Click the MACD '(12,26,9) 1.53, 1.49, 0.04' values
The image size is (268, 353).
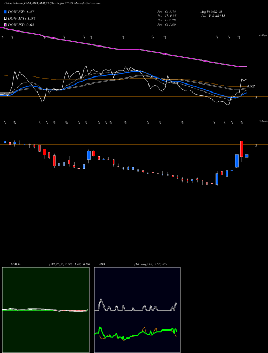pyautogui.click(x=69, y=264)
